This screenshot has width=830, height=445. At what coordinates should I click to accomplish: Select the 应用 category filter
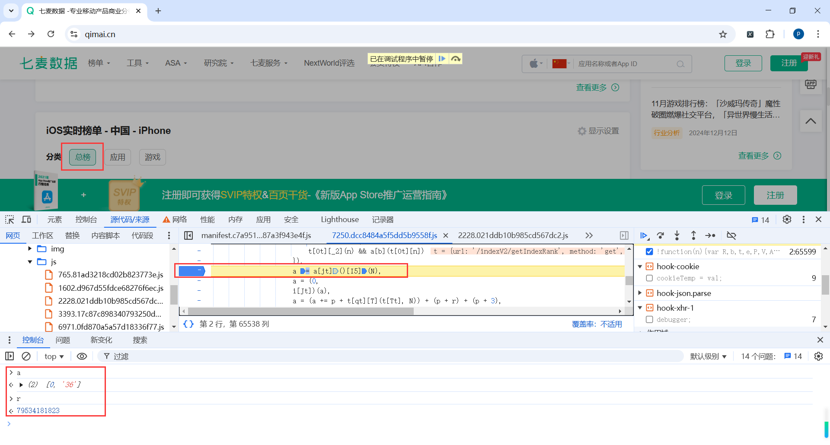pos(118,157)
